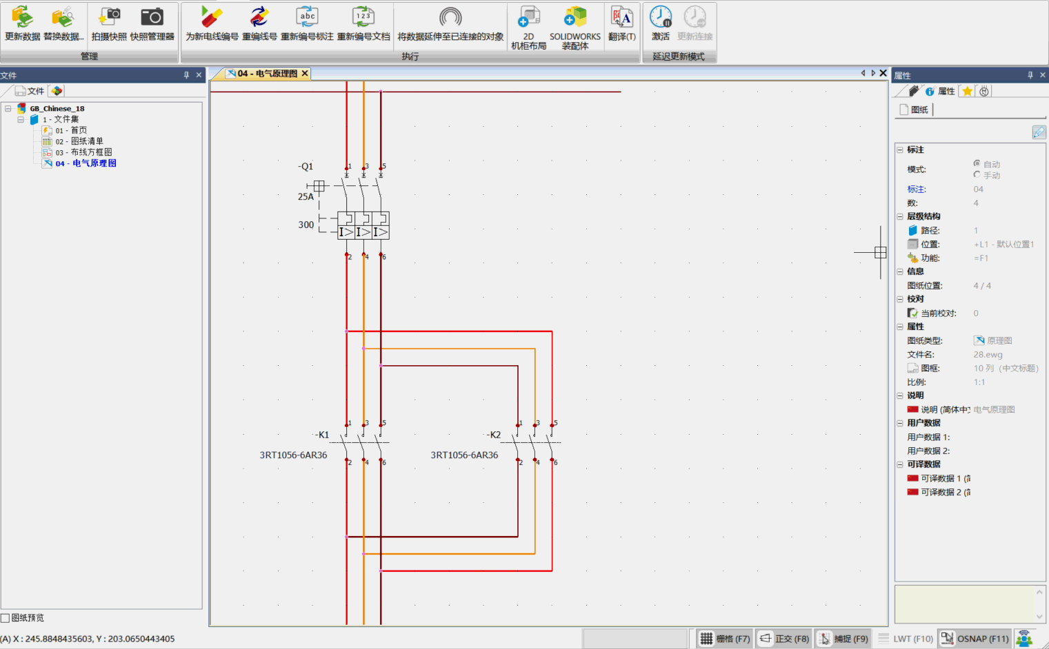Close the 04 - 电气原理图 document tab

coord(305,73)
